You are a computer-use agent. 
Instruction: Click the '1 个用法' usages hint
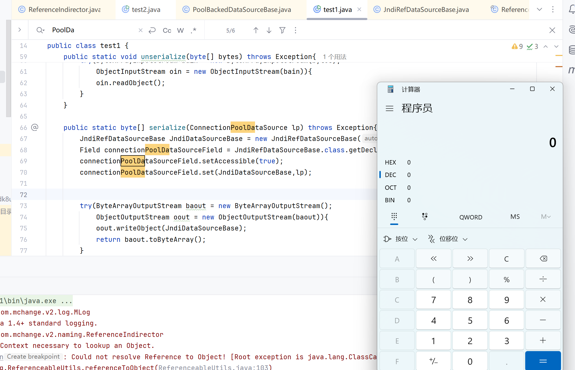[x=335, y=57]
